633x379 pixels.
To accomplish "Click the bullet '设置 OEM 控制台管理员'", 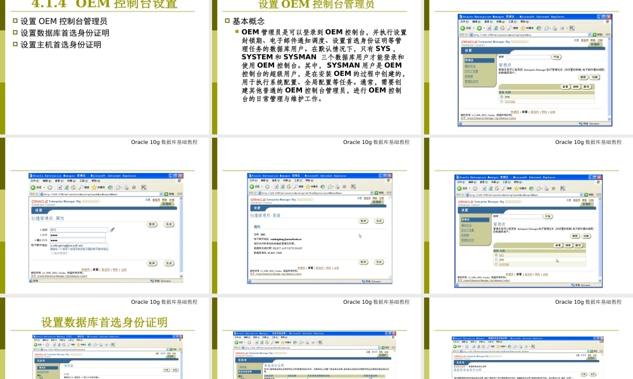I will pos(64,21).
